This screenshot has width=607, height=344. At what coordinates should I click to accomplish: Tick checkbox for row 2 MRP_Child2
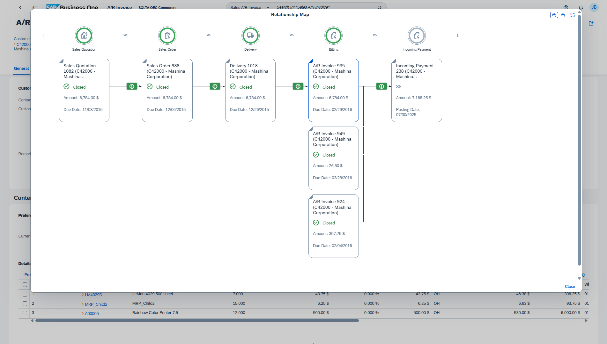(x=25, y=304)
